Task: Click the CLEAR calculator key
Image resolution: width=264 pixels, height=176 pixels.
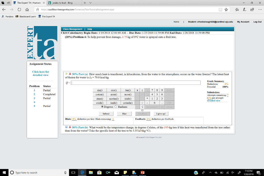Action: (169, 107)
